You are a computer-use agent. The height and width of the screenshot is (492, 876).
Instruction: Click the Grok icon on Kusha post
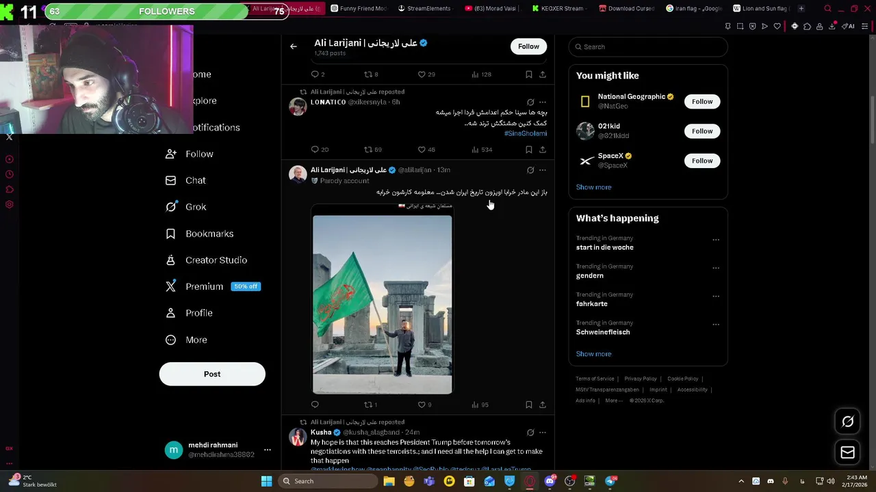pyautogui.click(x=530, y=433)
